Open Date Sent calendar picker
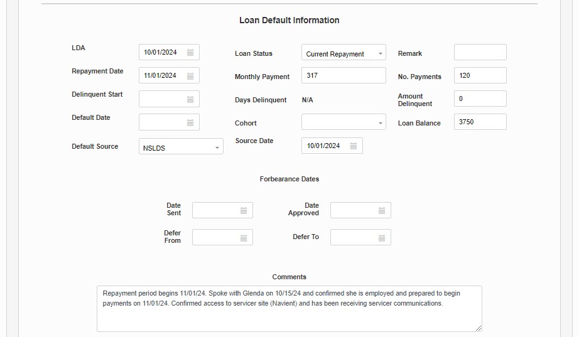This screenshot has width=579, height=337. point(244,211)
